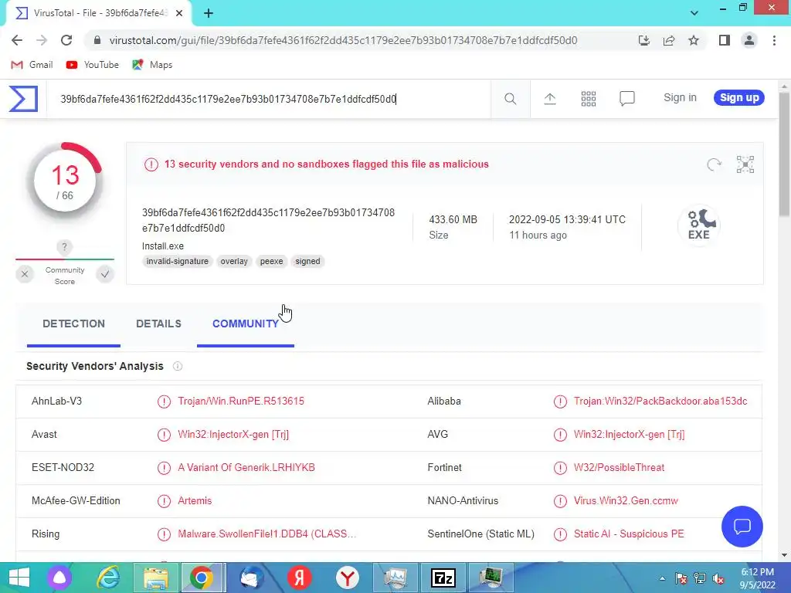Screen dimensions: 791x593
Task: Click the browser address bar URL
Action: click(x=343, y=40)
